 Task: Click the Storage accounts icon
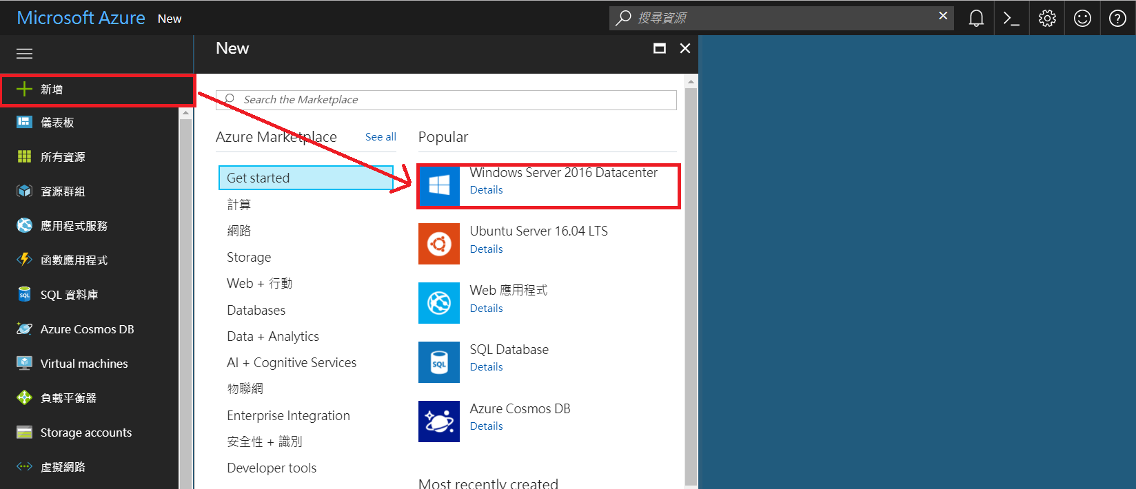[24, 432]
